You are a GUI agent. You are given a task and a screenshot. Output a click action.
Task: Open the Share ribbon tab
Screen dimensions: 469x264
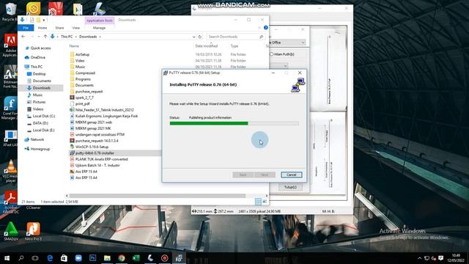pyautogui.click(x=59, y=28)
